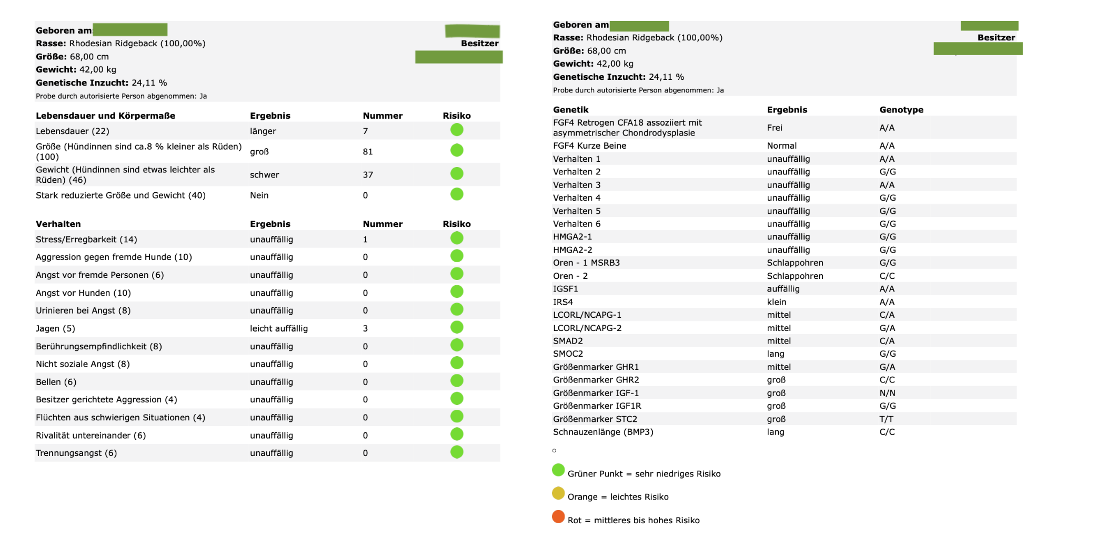This screenshot has height=539, width=1105.
Task: Click the Genotype column header
Action: (901, 110)
